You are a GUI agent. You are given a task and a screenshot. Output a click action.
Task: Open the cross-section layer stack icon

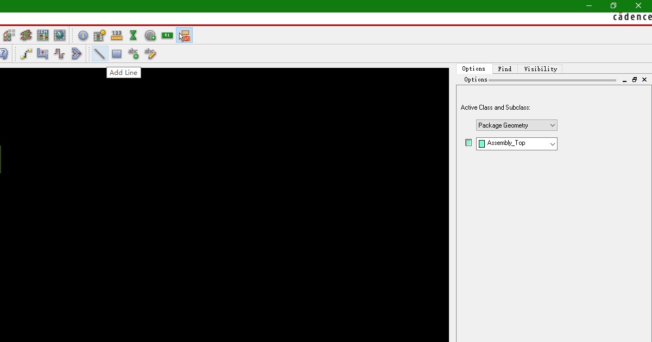[26, 36]
